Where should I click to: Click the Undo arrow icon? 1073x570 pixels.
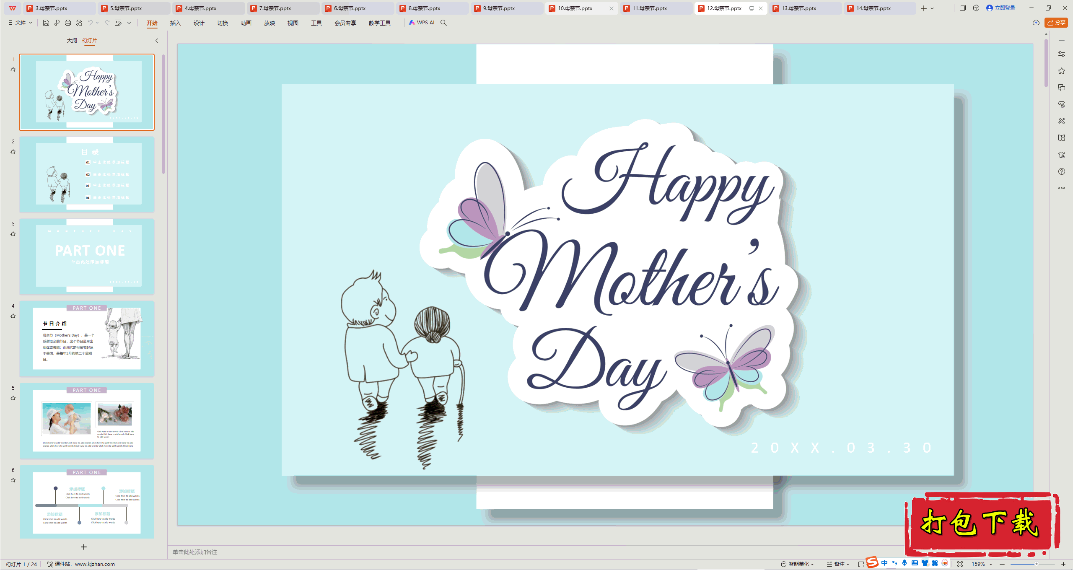[x=90, y=23]
